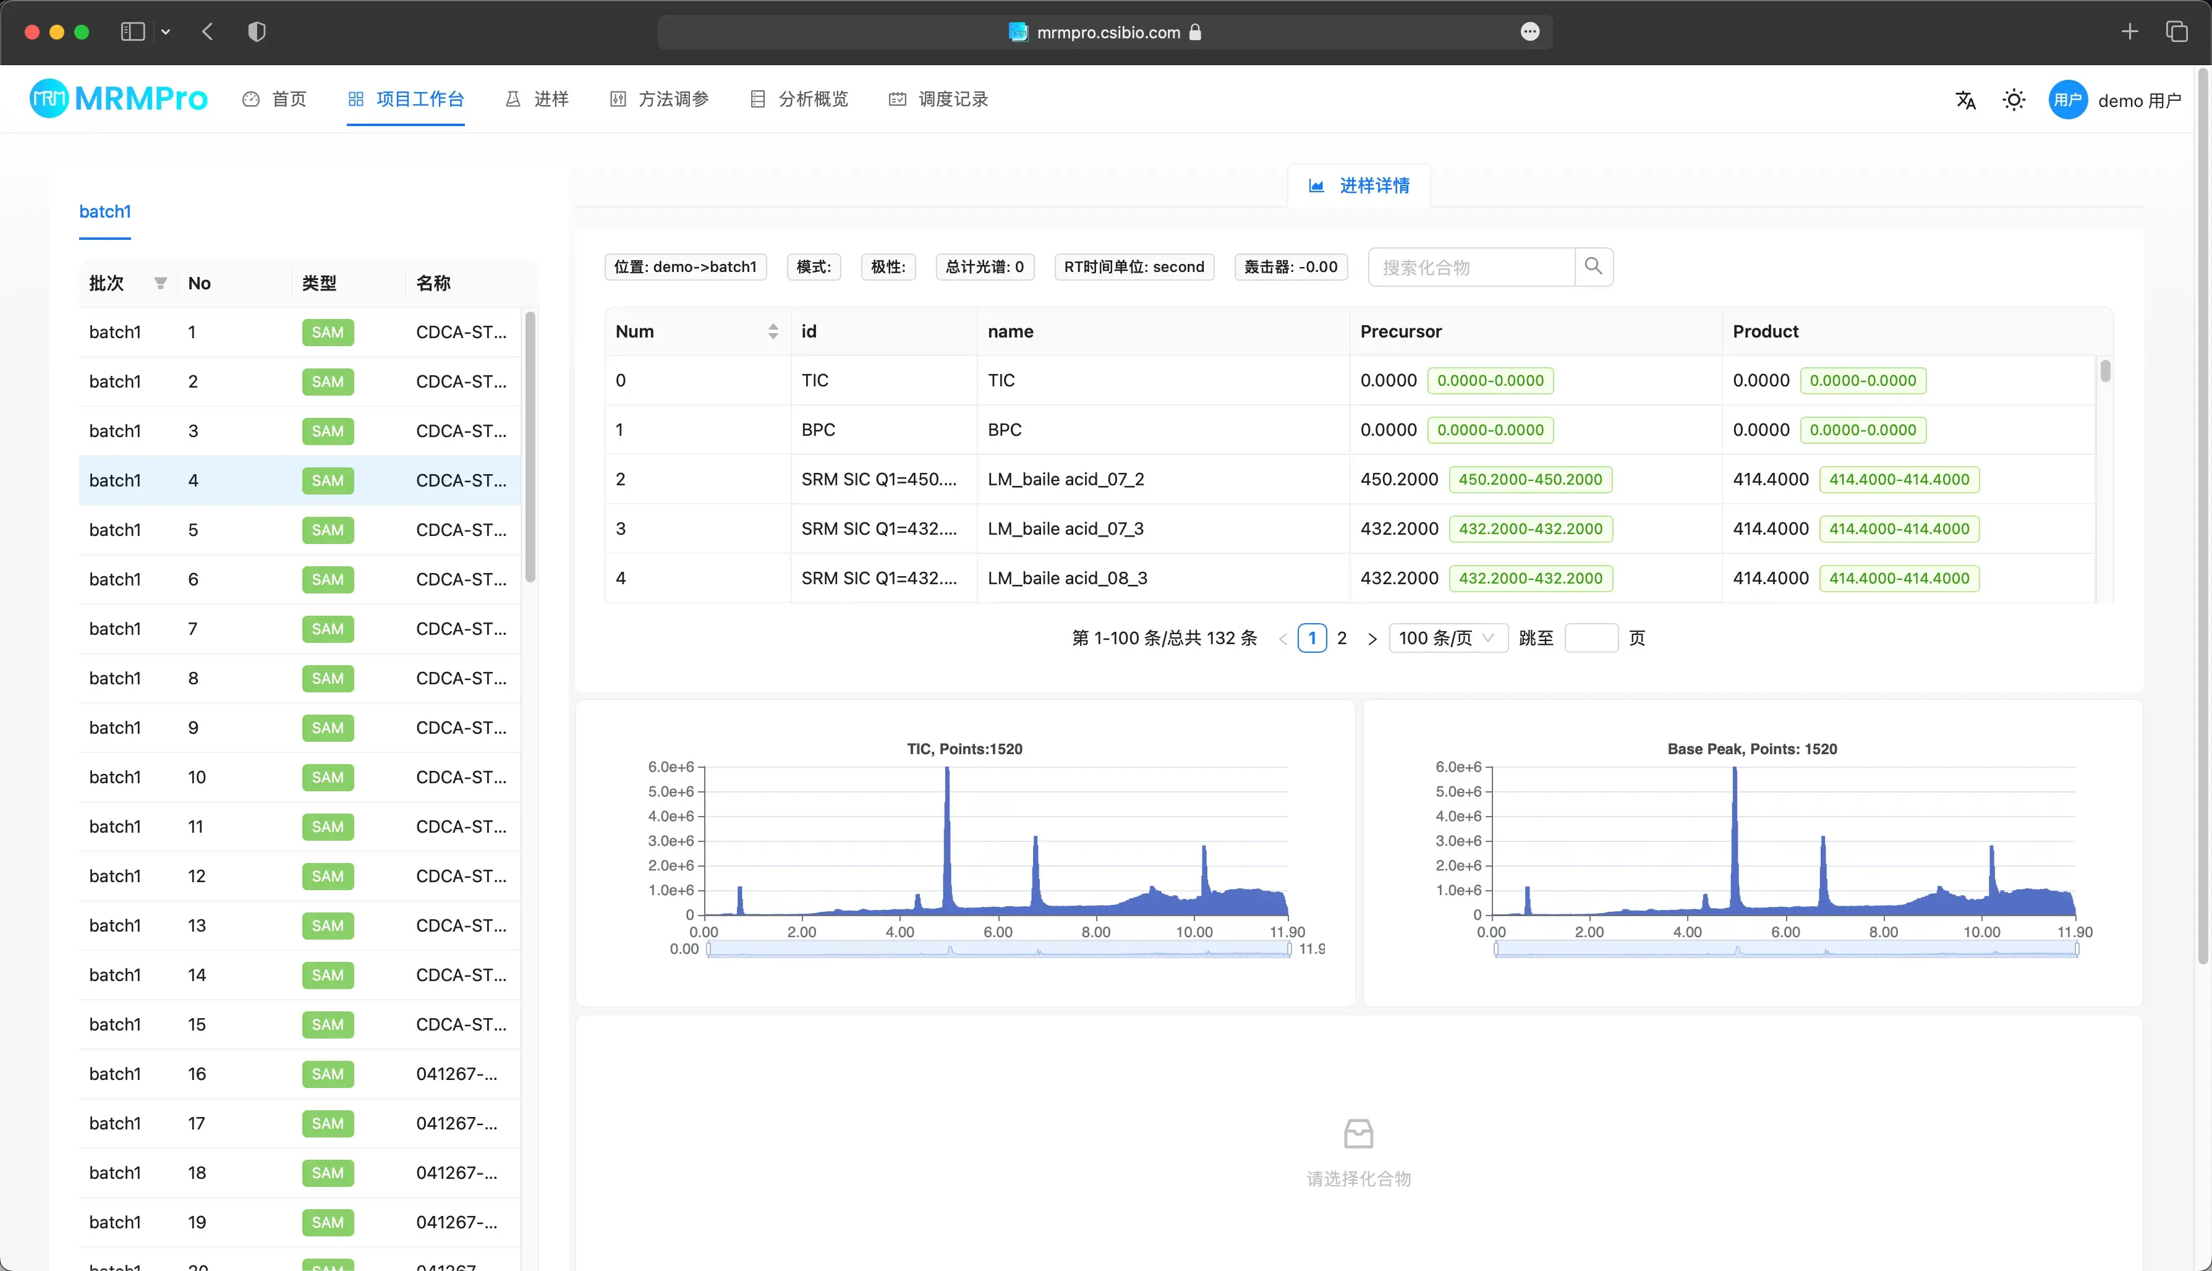This screenshot has width=2212, height=1271.
Task: Click the Base Peak chart zoom slider track
Action: tap(1786, 950)
